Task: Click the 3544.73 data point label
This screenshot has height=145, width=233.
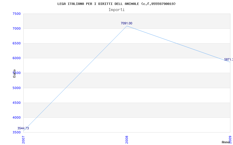Action: [x=23, y=128]
